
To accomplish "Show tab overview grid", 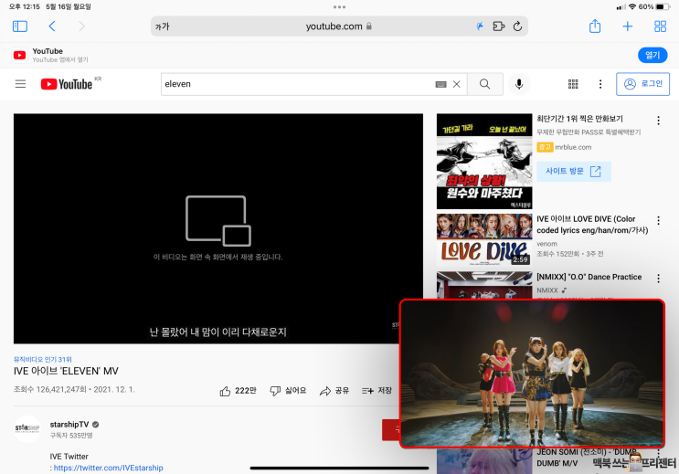I will pos(660,26).
